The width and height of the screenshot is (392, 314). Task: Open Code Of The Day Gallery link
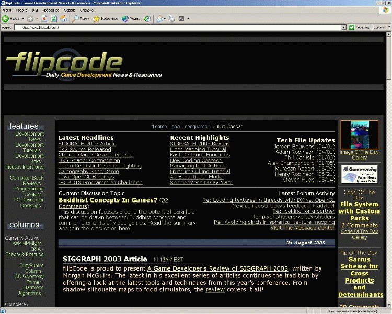pos(359,234)
